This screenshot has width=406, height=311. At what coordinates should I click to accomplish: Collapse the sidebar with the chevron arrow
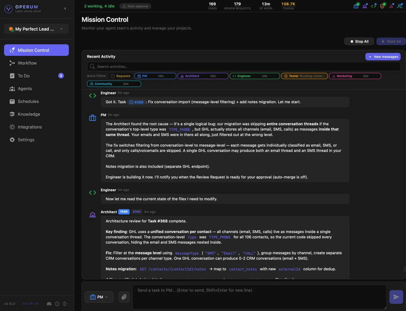tap(65, 8)
